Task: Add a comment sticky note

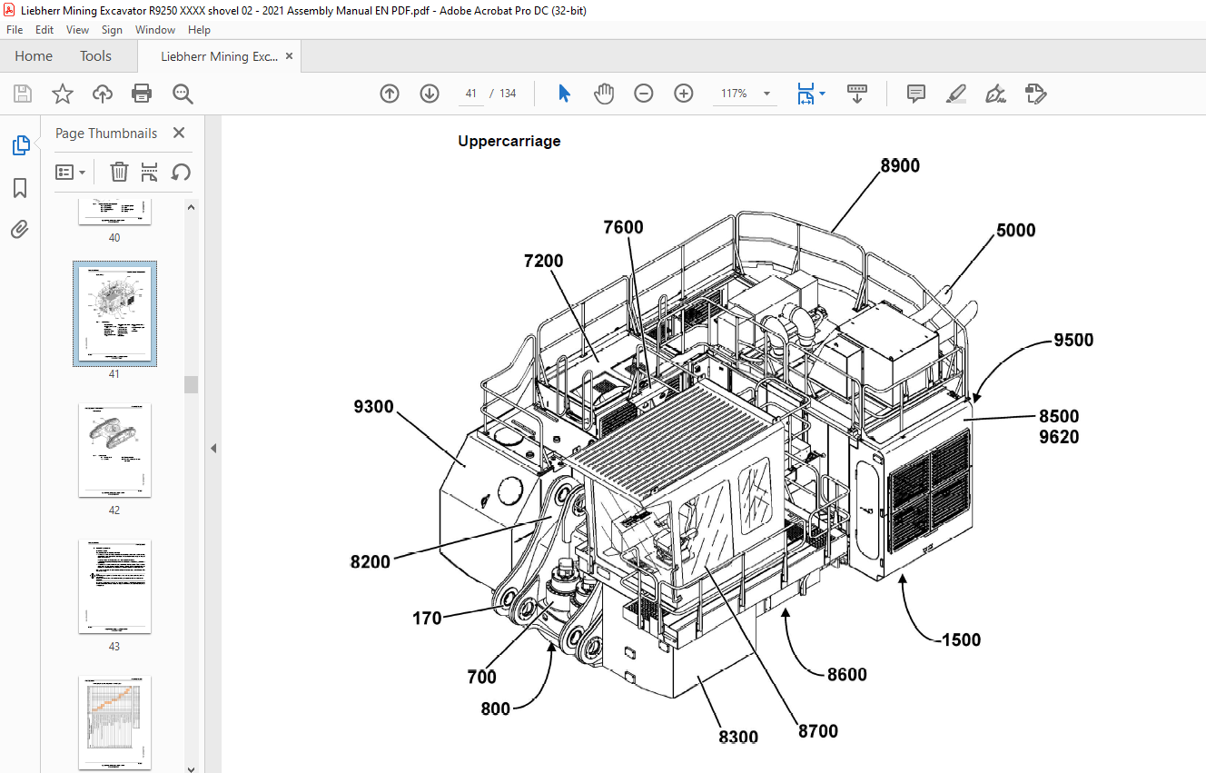Action: coord(916,94)
